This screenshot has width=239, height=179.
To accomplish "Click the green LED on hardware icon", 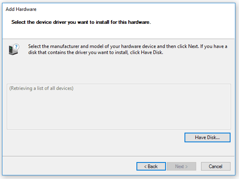I will click(x=10, y=48).
